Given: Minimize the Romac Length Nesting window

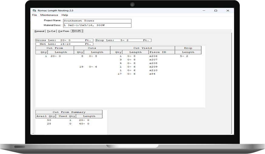Looking at the screenshot, I should pyautogui.click(x=203, y=10).
